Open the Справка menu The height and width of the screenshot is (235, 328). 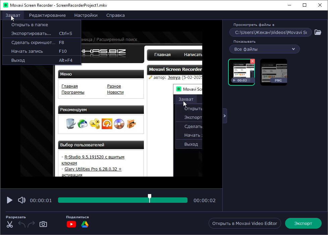point(115,15)
